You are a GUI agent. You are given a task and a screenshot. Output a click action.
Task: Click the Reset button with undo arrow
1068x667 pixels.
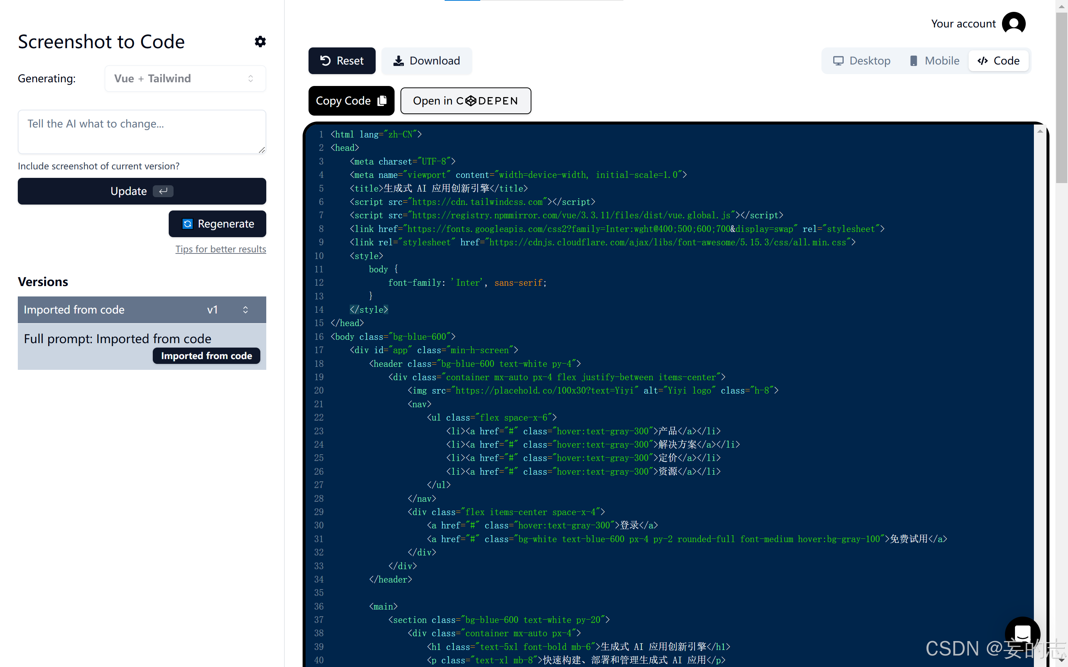pyautogui.click(x=342, y=60)
